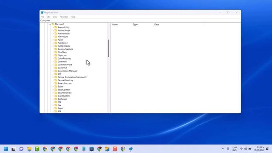Select the Clipboard key
Viewport: 272px width, 153px height.
[x=62, y=55]
